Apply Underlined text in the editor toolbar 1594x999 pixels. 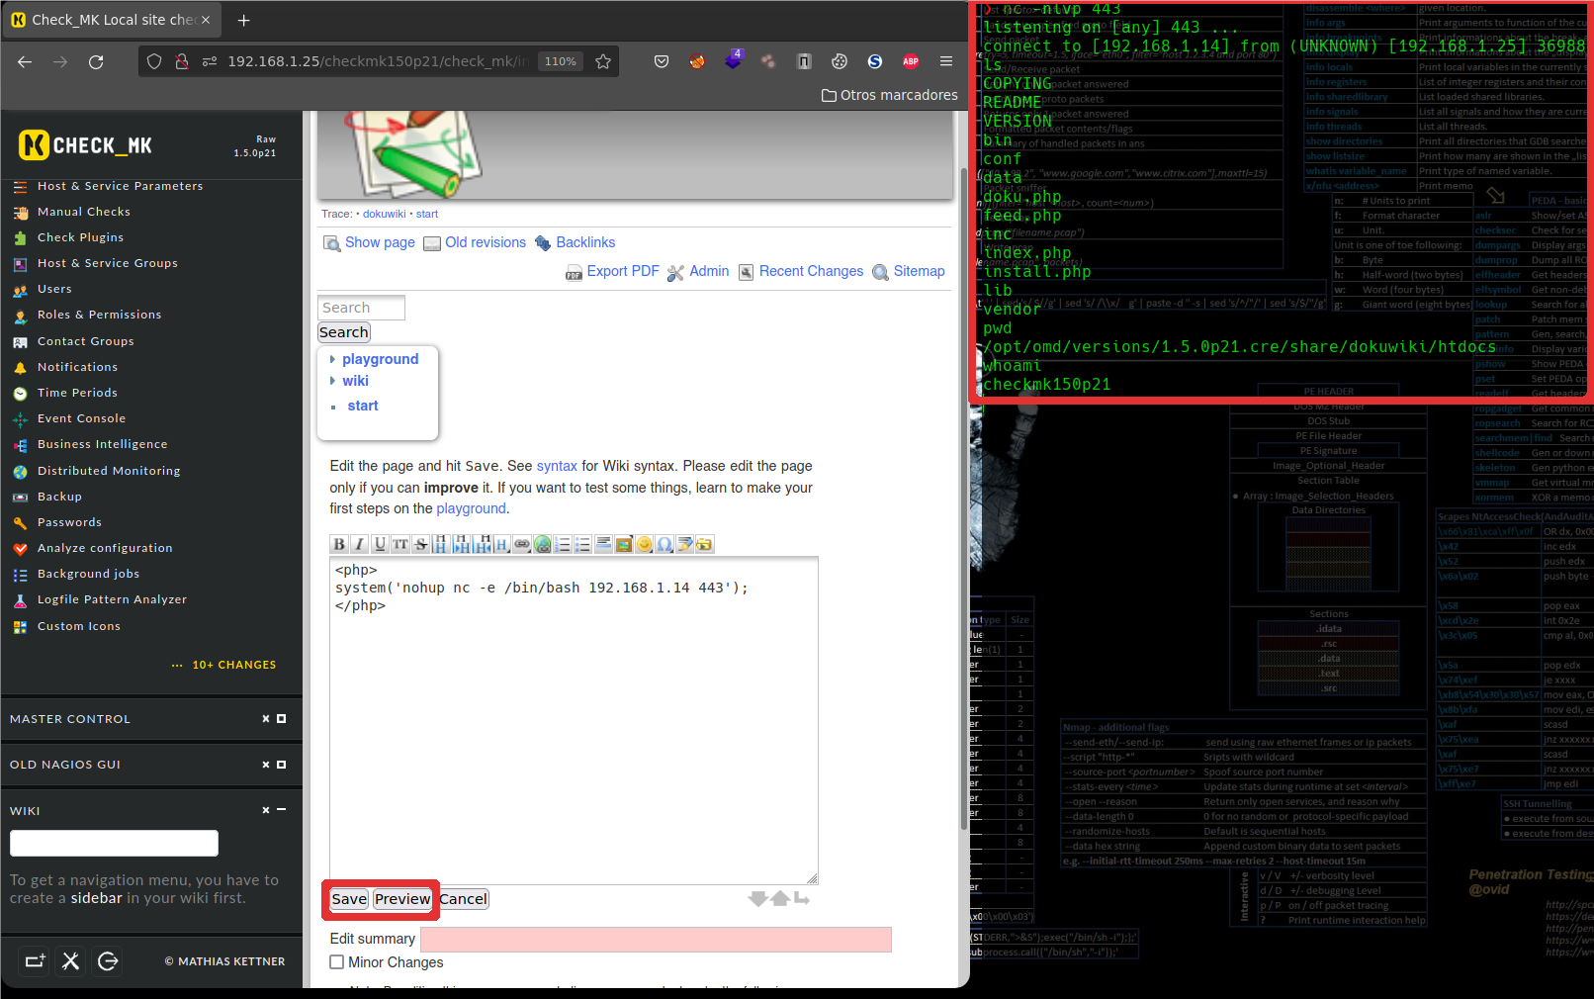(380, 544)
